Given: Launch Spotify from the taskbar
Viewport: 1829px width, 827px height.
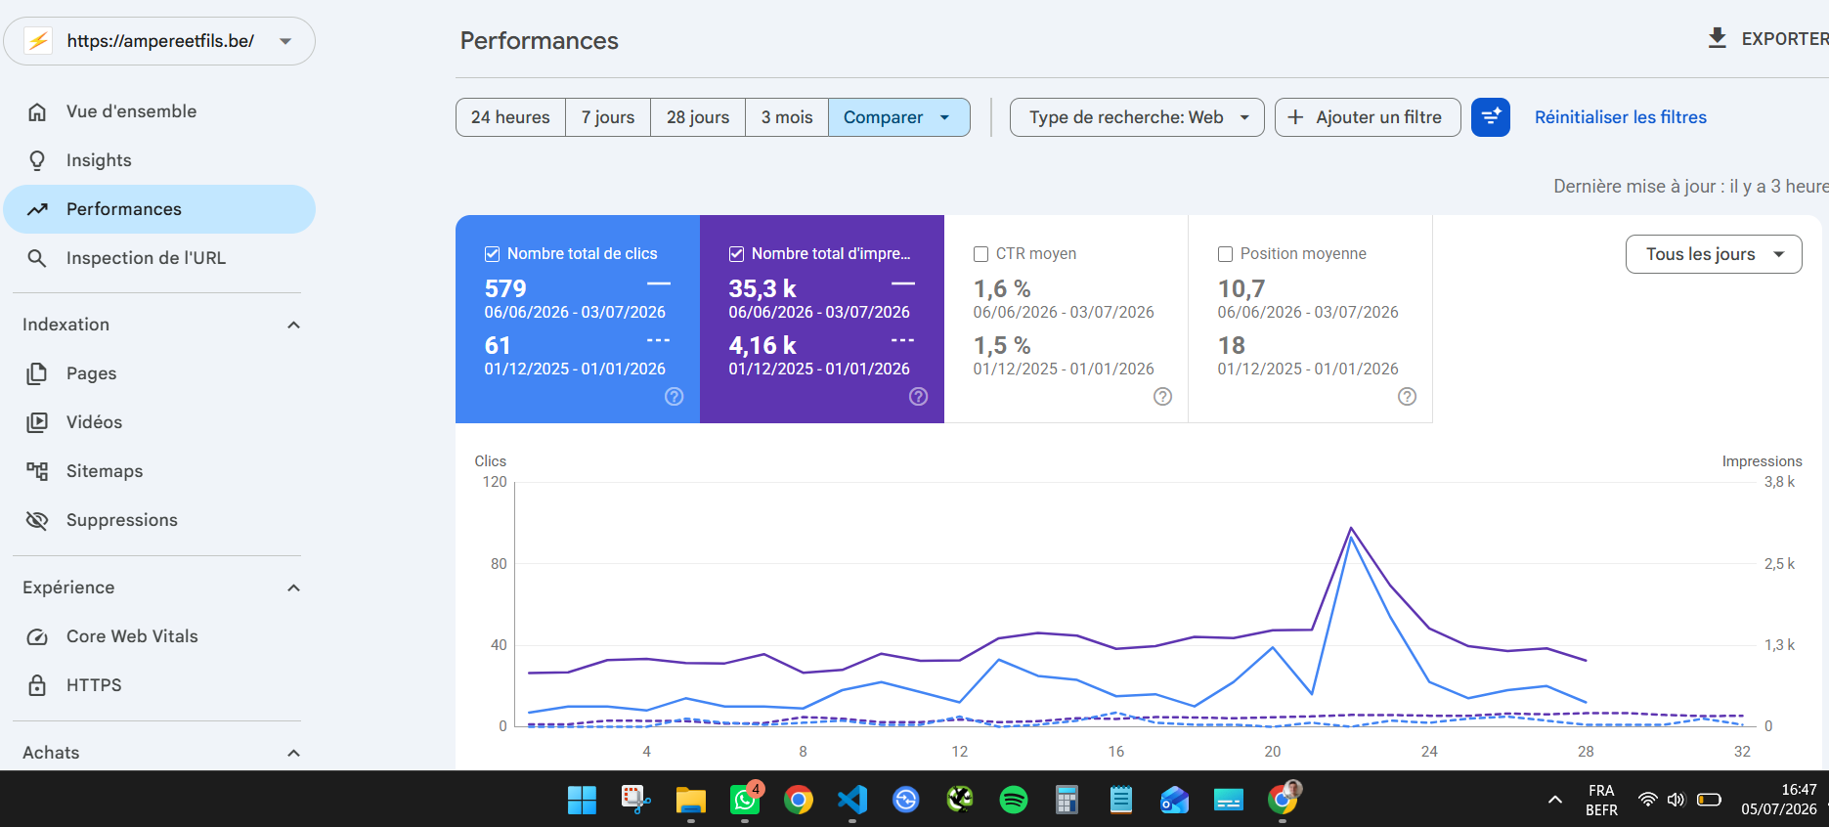Looking at the screenshot, I should point(1014,800).
